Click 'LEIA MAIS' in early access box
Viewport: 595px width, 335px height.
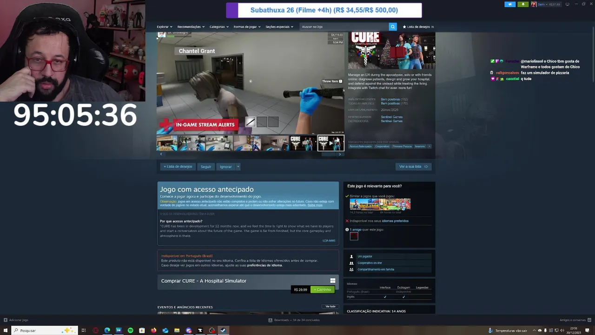[329, 241]
